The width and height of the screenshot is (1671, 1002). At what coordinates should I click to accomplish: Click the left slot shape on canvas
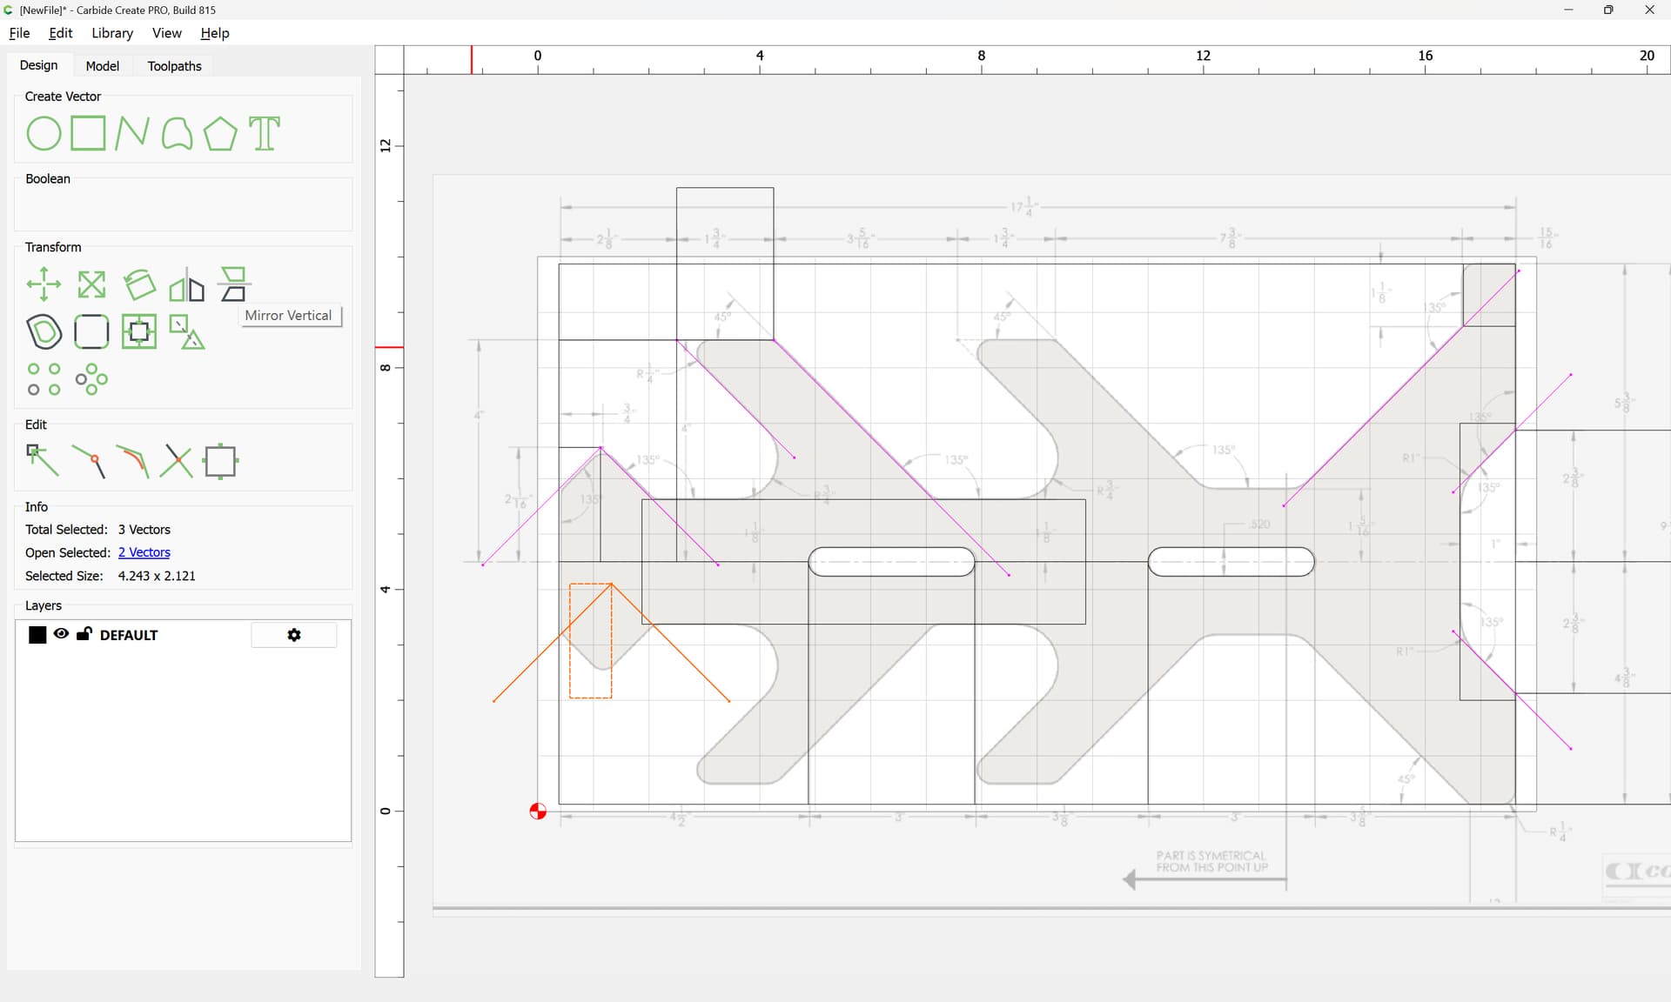(x=891, y=562)
